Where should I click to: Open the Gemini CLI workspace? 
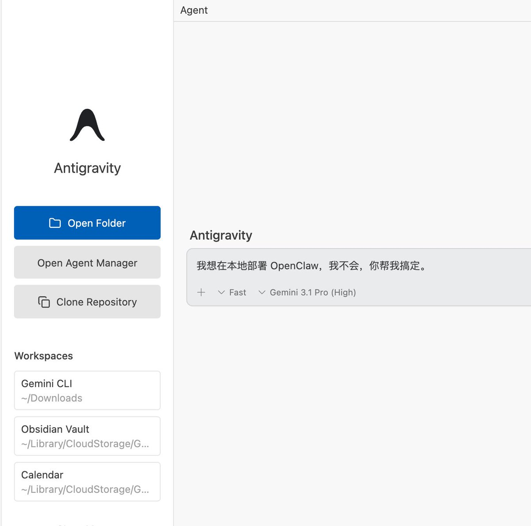87,391
